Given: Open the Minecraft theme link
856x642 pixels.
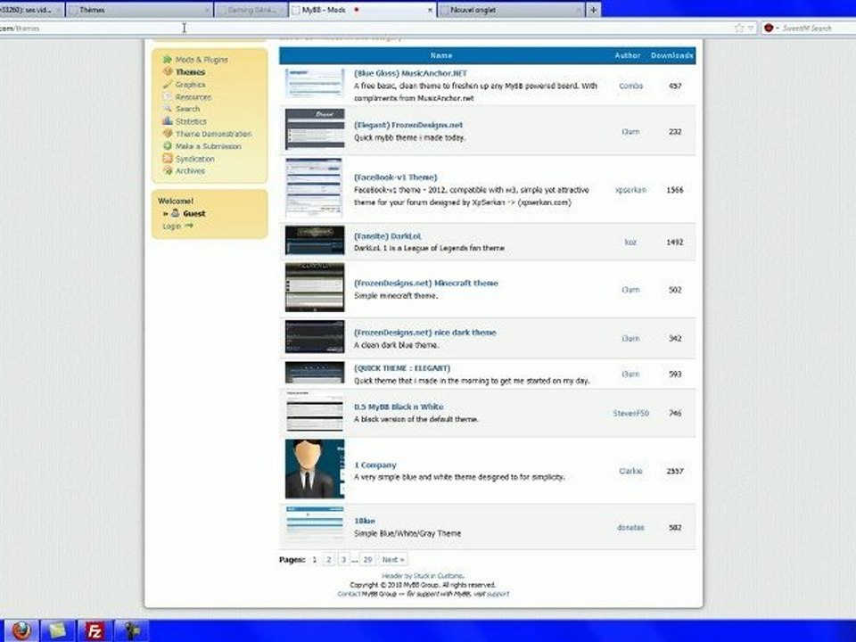Looking at the screenshot, I should coord(426,284).
